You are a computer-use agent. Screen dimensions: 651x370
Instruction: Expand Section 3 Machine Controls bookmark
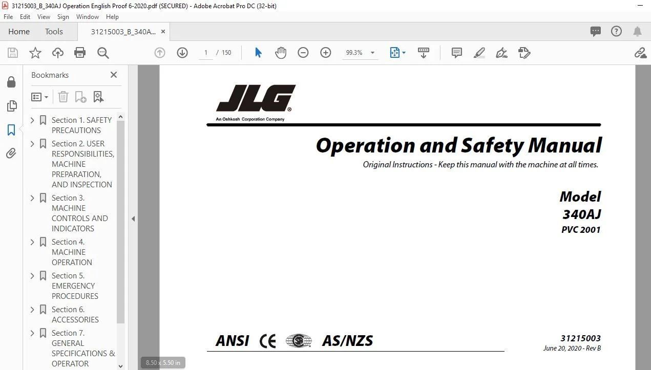pyautogui.click(x=33, y=198)
